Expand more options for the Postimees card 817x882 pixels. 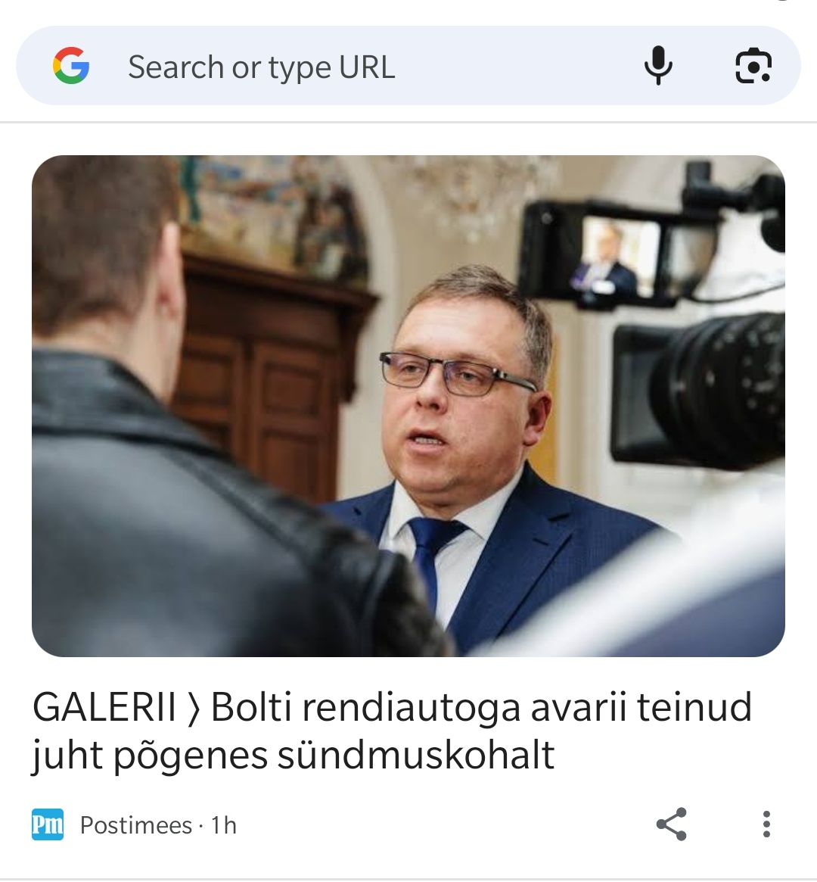point(766,824)
